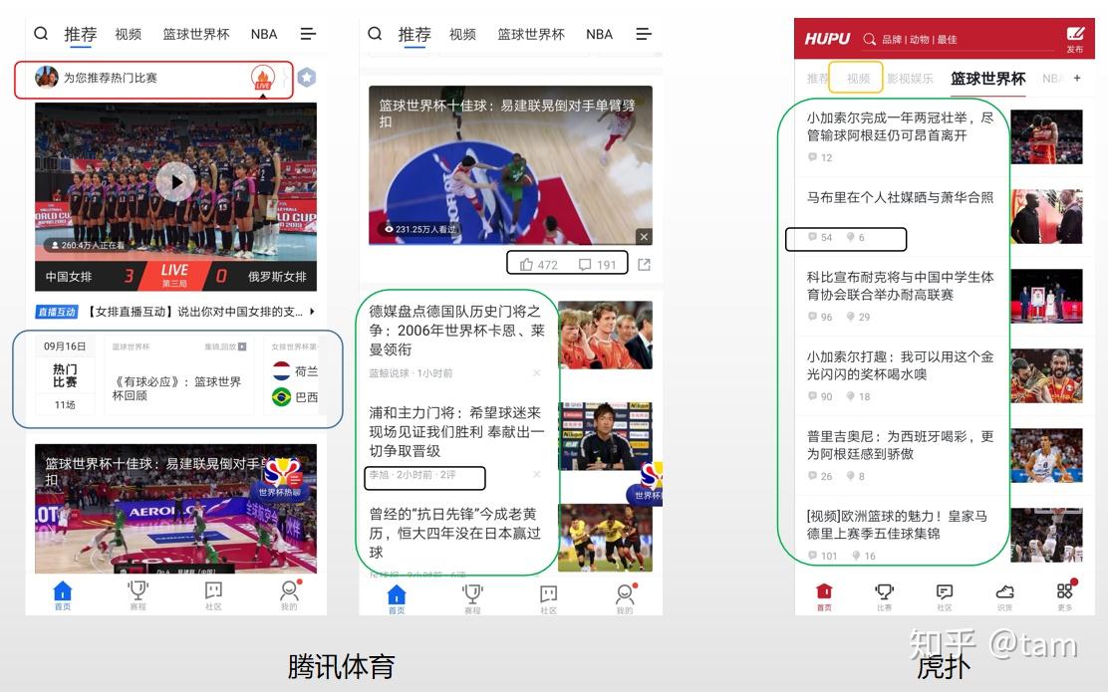The width and height of the screenshot is (1108, 692).
Task: Open 直播互动 女排直播互动 link
Action: pos(175,312)
